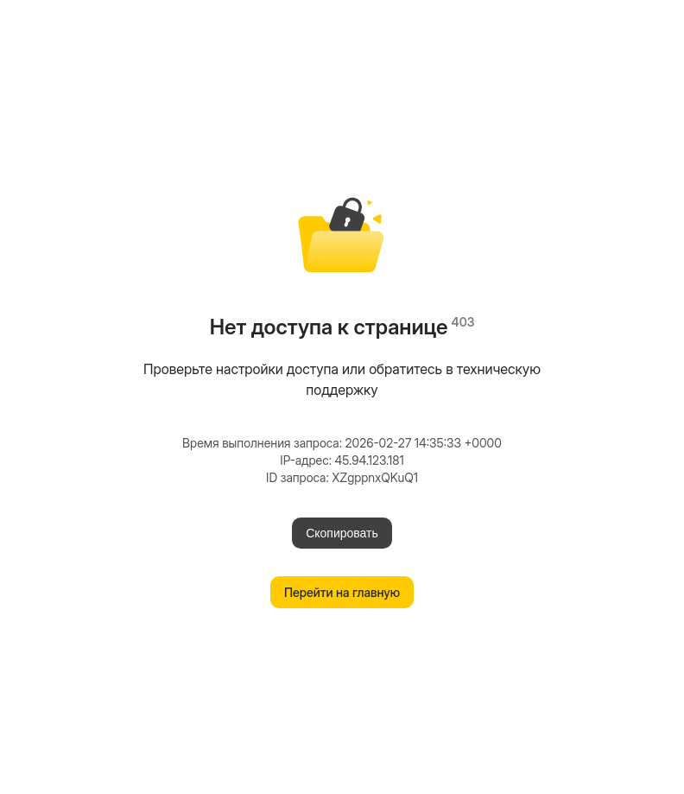
Task: Click the word поддержку in the description
Action: [x=342, y=390]
